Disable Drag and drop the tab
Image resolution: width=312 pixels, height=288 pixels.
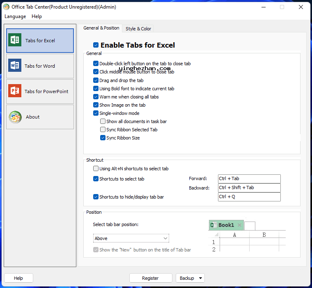96,80
